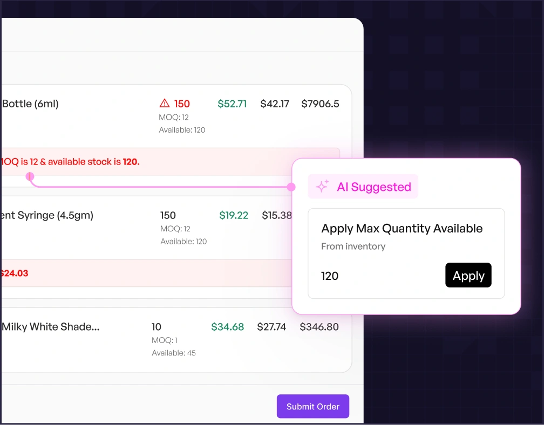The height and width of the screenshot is (425, 544).
Task: Click the green $52.71 price
Action: coord(232,104)
